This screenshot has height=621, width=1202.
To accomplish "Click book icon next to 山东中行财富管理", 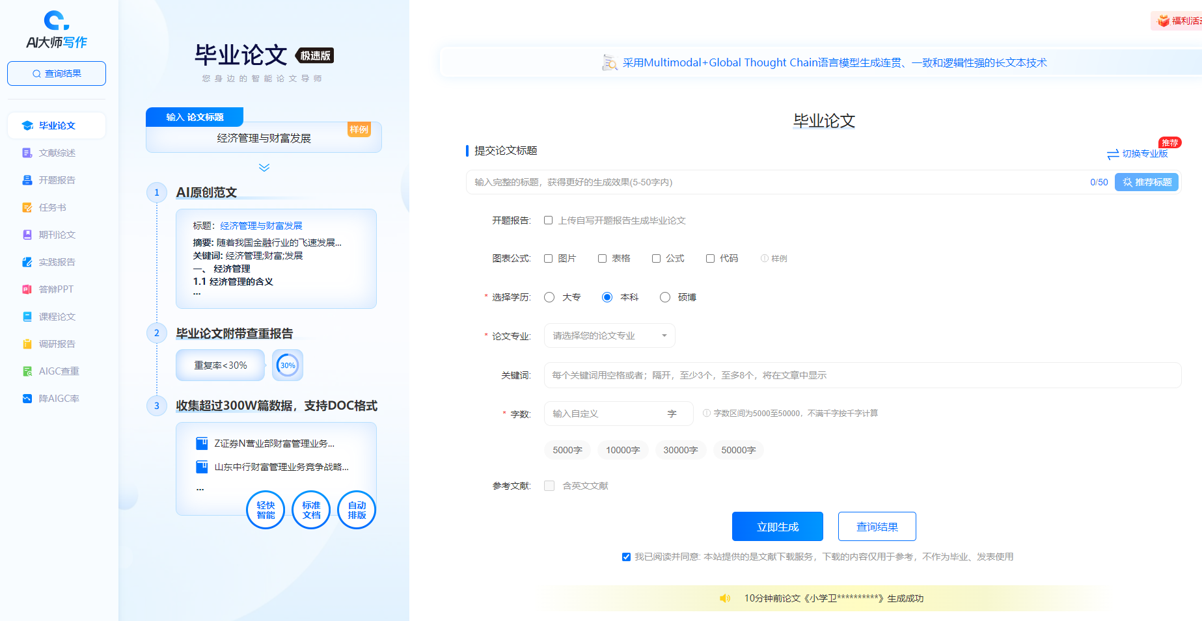I will 202,467.
